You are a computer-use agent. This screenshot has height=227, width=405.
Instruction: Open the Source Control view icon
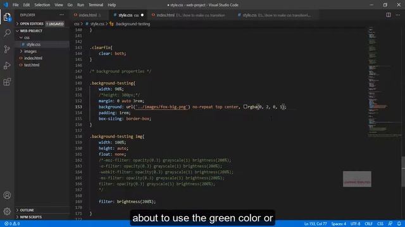(7, 49)
